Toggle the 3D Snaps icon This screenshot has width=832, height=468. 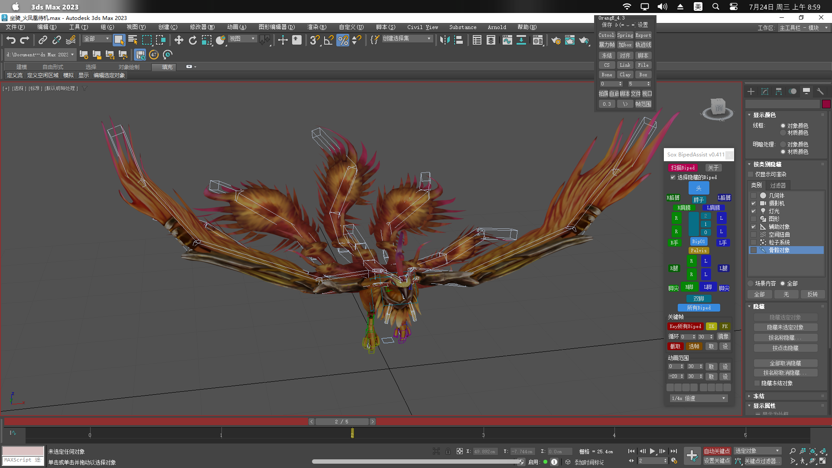tap(315, 40)
